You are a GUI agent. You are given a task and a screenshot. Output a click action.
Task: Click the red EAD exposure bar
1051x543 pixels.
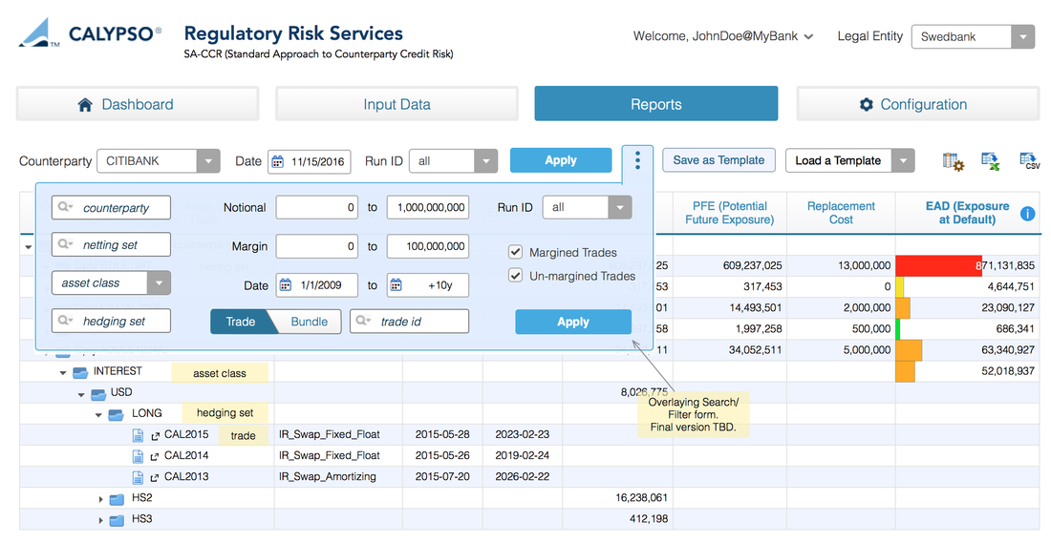tap(936, 265)
